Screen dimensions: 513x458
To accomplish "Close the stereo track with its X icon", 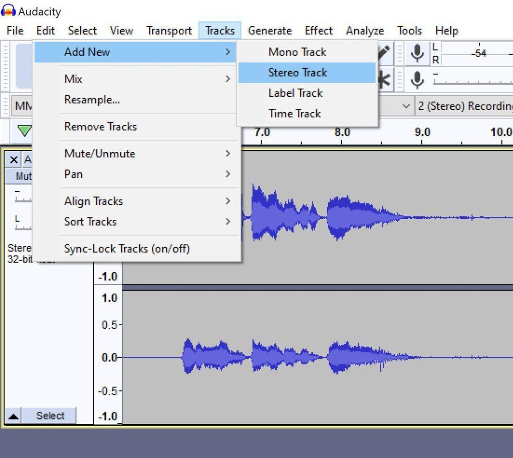I will 14,160.
